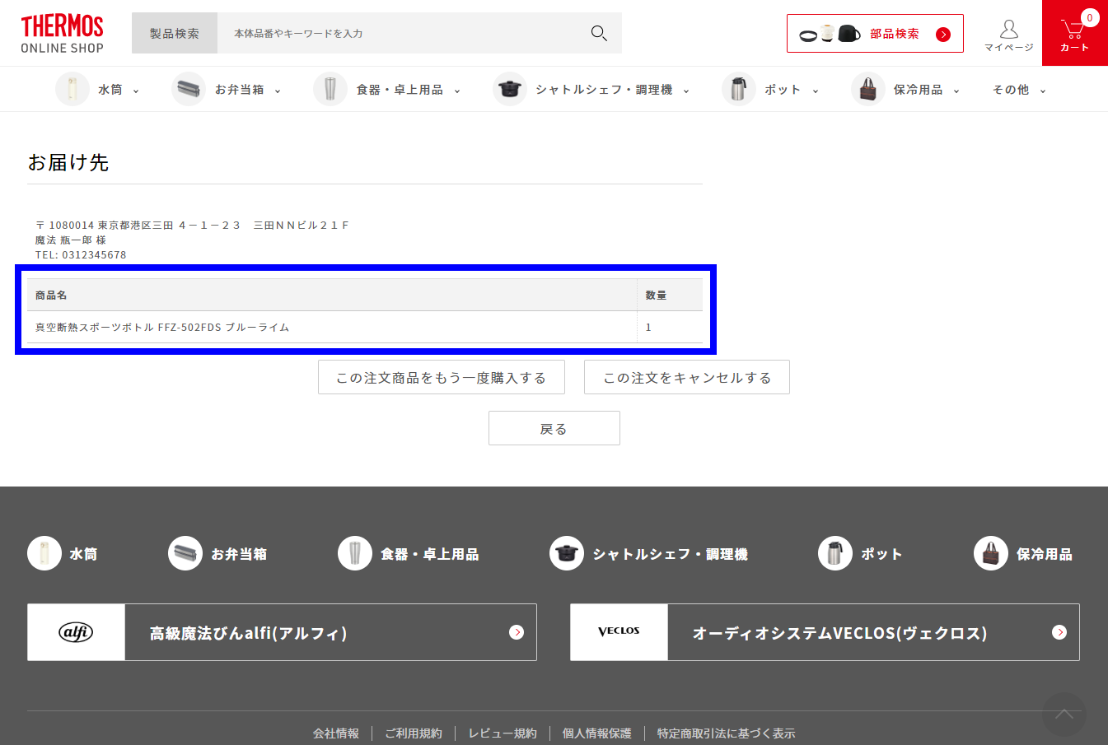This screenshot has width=1108, height=745.
Task: Click the 保冷用品 bag icon in top navigation
Action: (868, 89)
